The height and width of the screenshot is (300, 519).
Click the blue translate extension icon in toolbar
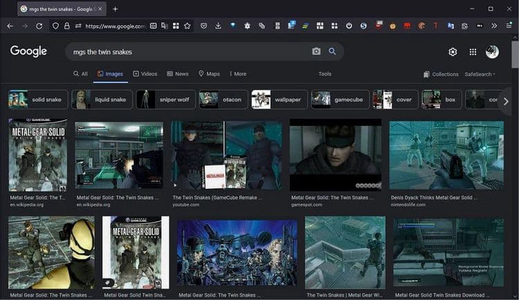tap(450, 26)
